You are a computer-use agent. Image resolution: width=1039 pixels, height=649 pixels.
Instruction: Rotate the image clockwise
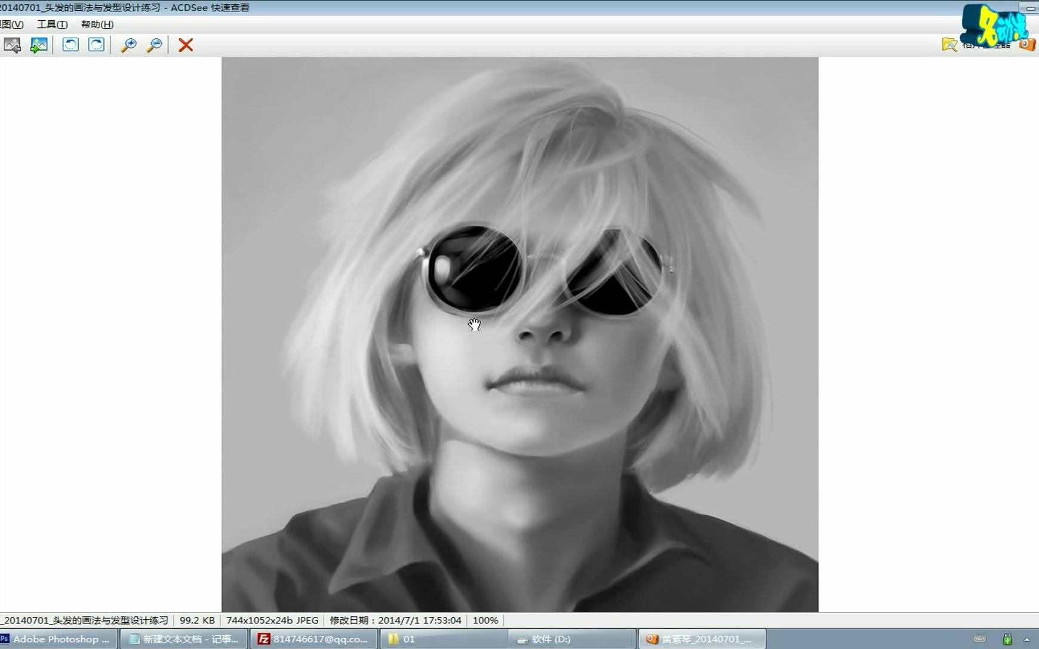(96, 45)
